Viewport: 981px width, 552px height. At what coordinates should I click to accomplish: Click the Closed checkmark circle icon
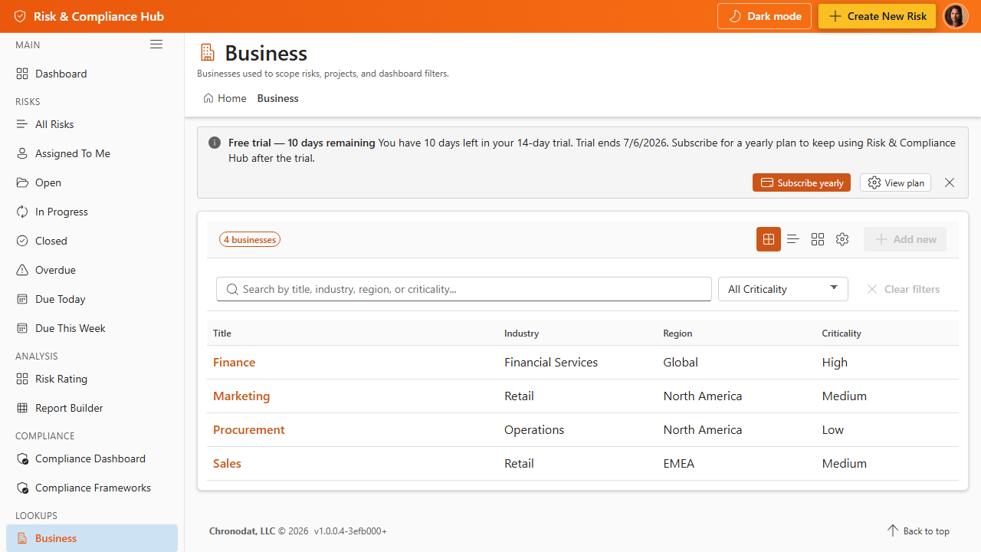pyautogui.click(x=22, y=241)
